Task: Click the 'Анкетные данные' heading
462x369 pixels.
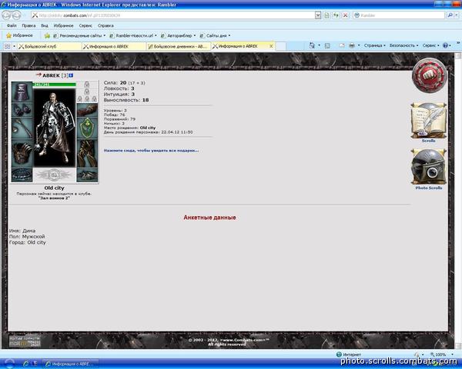Action: tap(209, 218)
